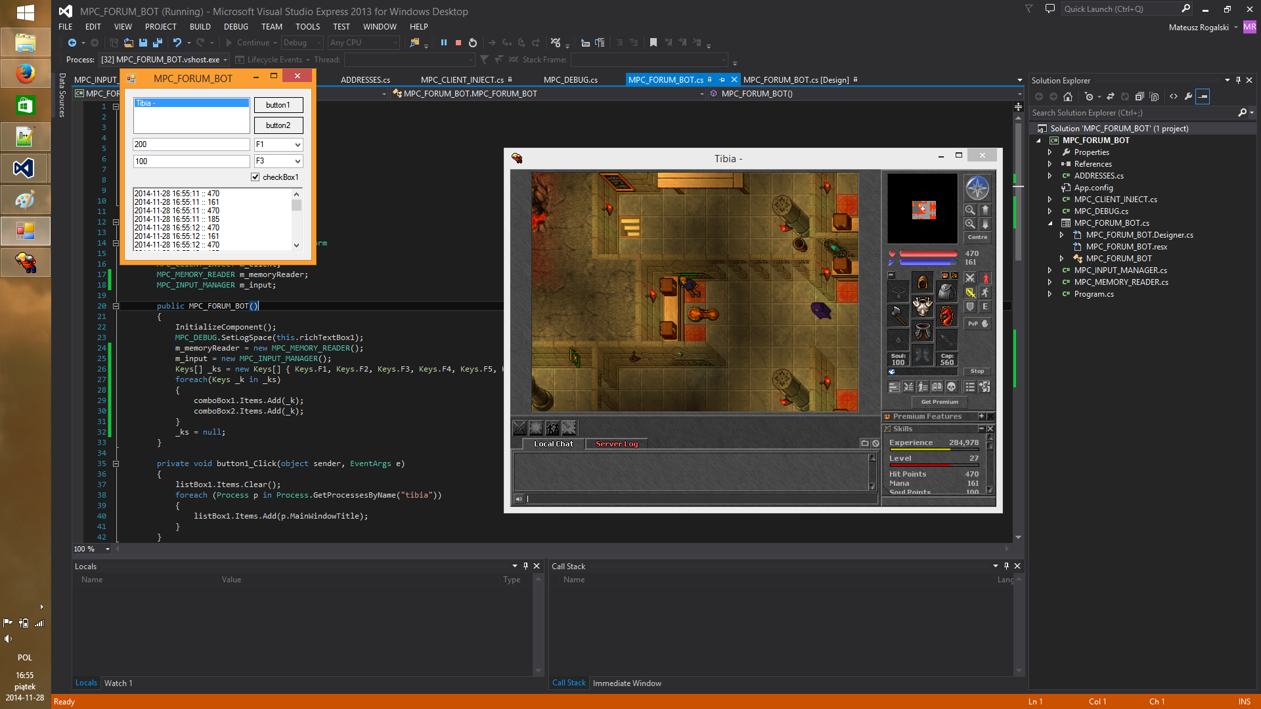The height and width of the screenshot is (709, 1261).
Task: Open the Any CPU platform dropdown
Action: pyautogui.click(x=364, y=43)
